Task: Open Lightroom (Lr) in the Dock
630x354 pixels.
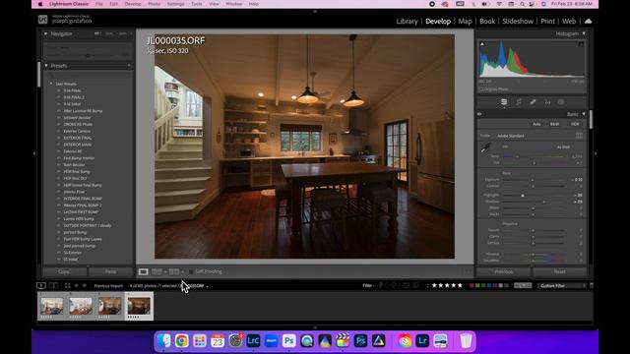Action: point(422,341)
